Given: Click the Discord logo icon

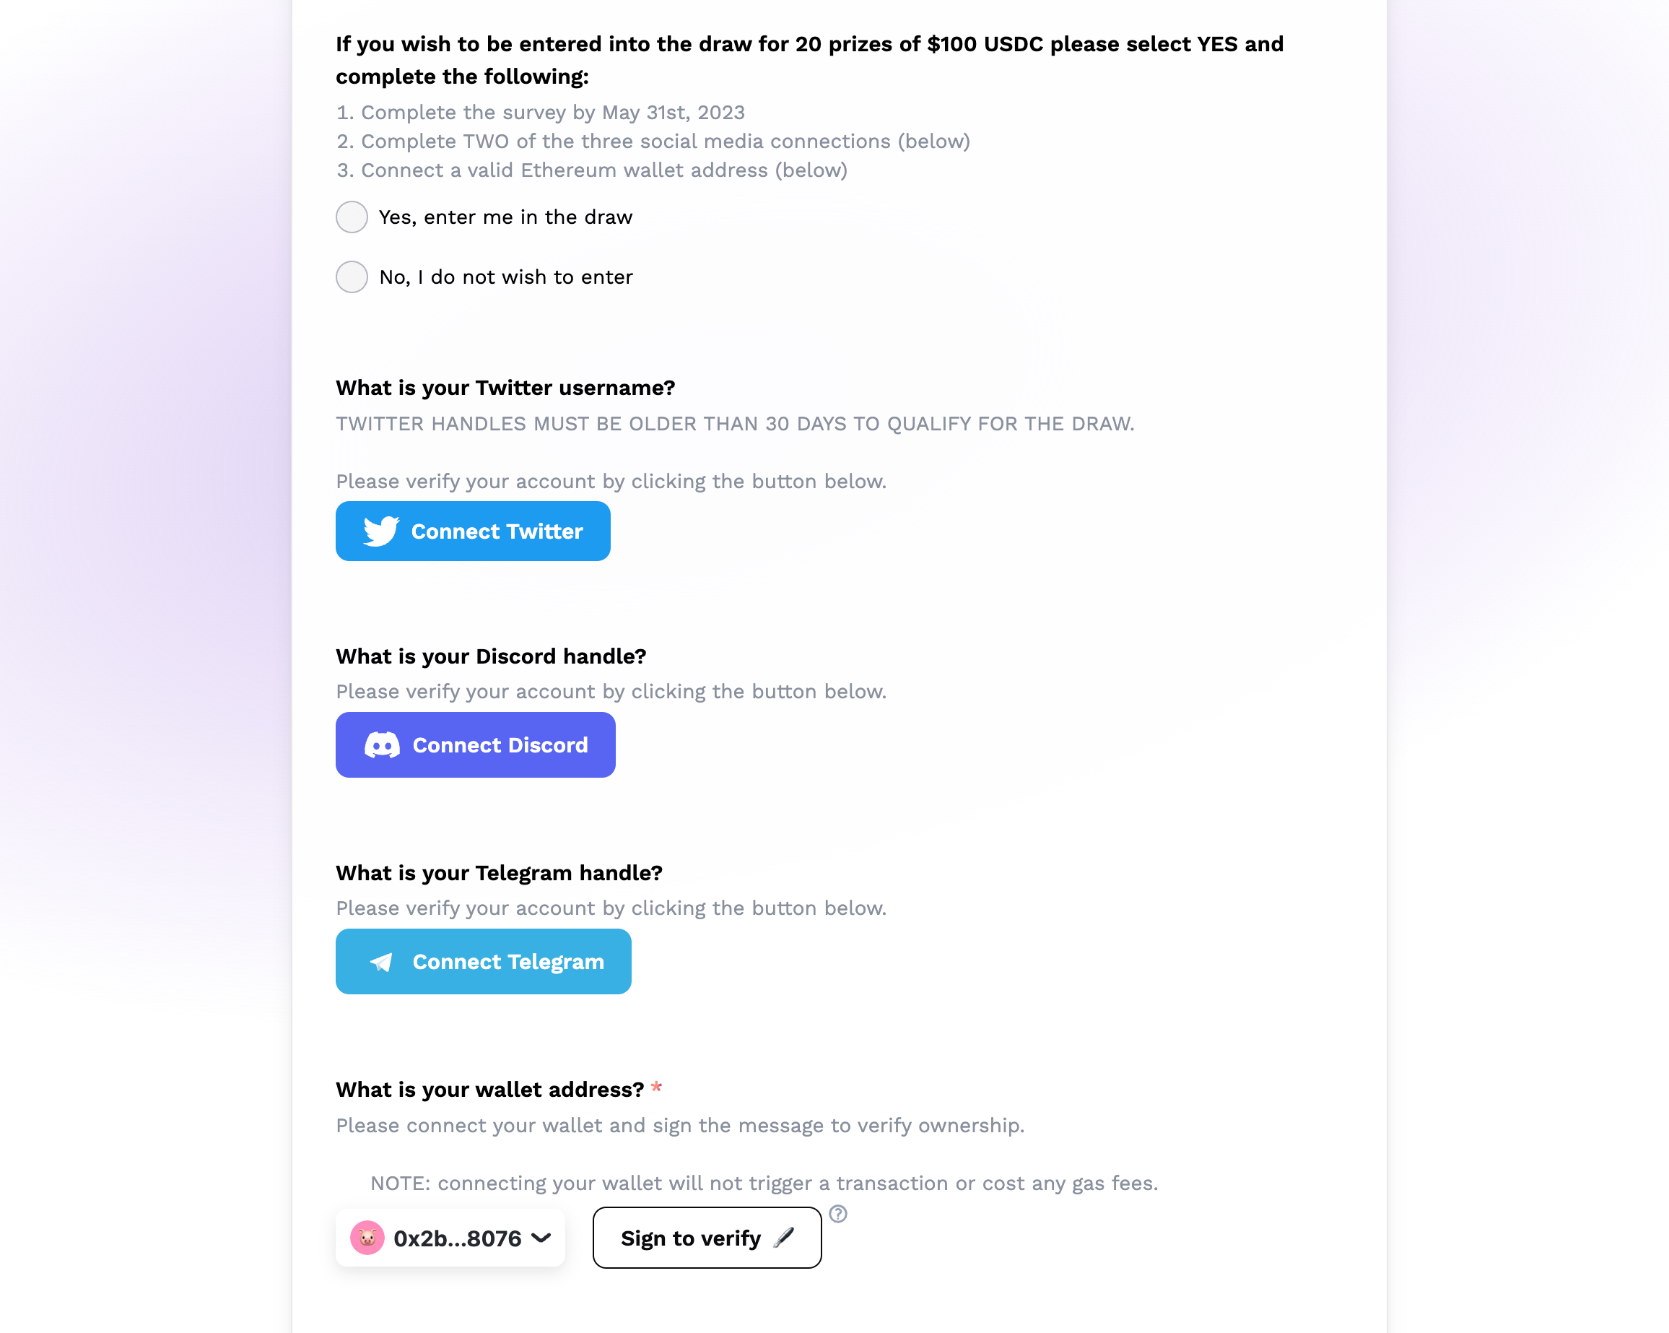Looking at the screenshot, I should pos(383,745).
